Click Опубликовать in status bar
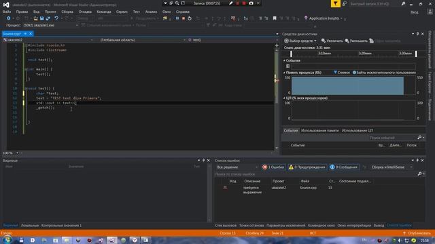 417,233
